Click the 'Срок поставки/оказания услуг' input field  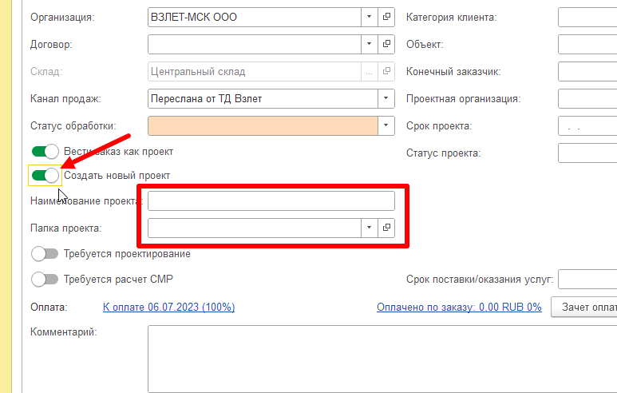[587, 280]
